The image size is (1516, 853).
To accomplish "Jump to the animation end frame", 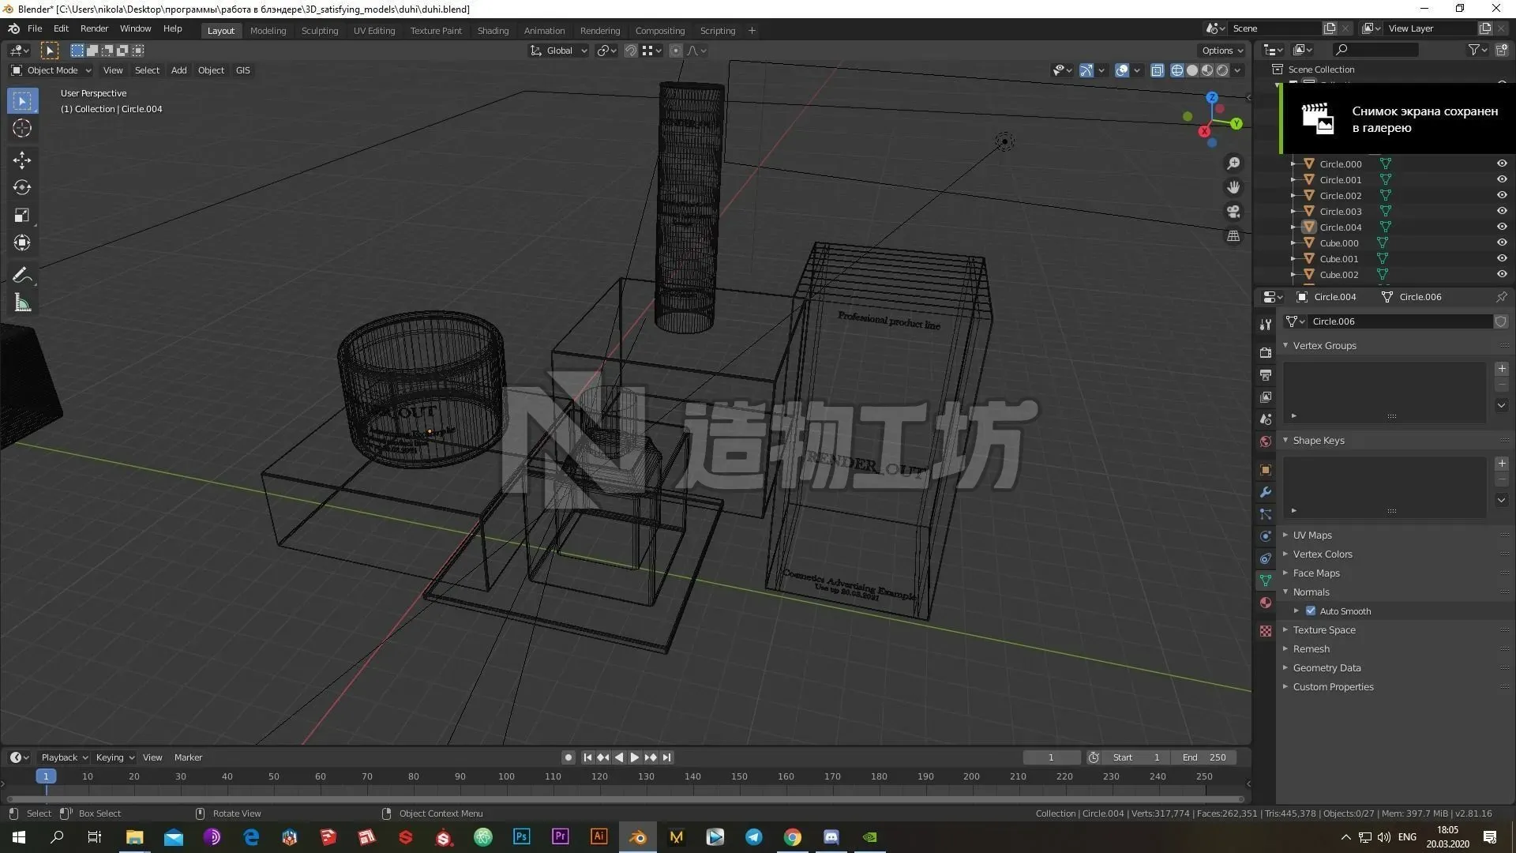I will coord(667,757).
